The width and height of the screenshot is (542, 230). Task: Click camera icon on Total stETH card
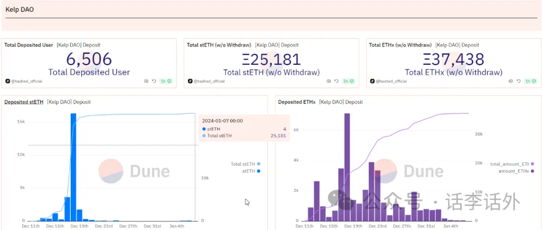click(328, 81)
